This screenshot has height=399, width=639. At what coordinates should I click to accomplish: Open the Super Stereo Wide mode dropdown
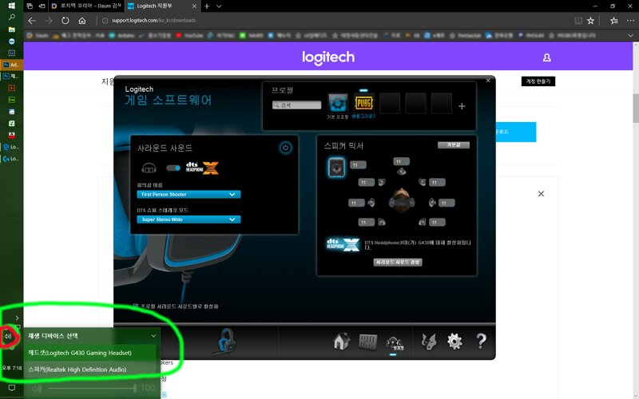coord(189,219)
